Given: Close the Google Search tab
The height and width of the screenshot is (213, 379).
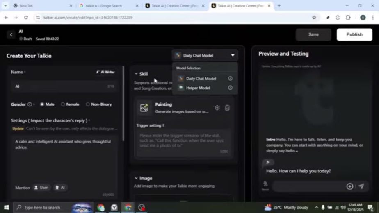Looking at the screenshot, I should 137,6.
